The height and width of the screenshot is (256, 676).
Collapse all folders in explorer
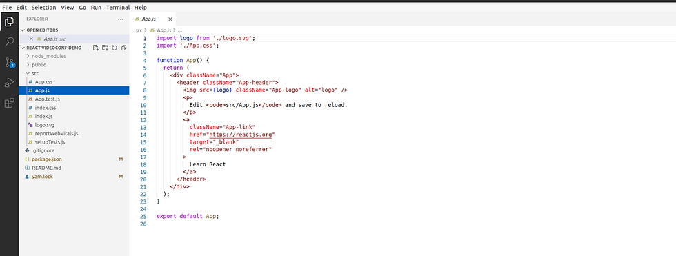pos(123,48)
